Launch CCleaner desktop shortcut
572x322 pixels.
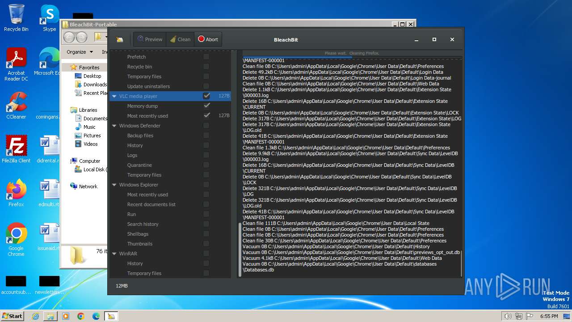pos(16,106)
